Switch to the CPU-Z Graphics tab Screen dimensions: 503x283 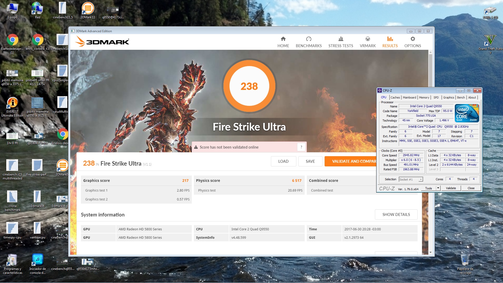(x=449, y=97)
